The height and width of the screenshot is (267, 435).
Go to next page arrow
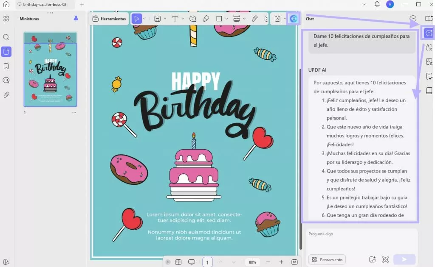tap(234, 262)
